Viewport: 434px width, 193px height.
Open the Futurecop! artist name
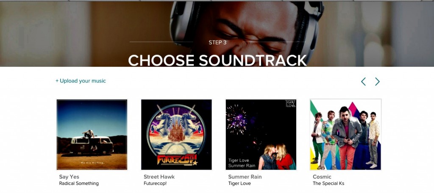(155, 183)
